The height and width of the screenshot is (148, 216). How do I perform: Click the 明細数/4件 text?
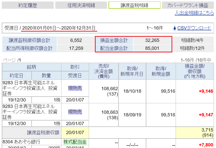click(x=192, y=40)
